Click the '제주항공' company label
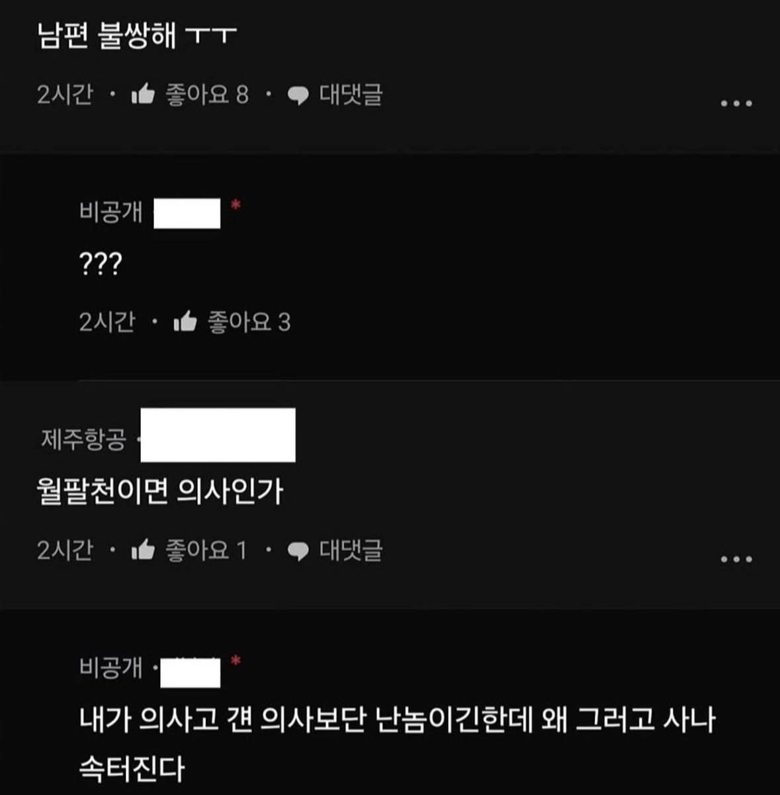Screen dimensions: 780x795 (83, 439)
